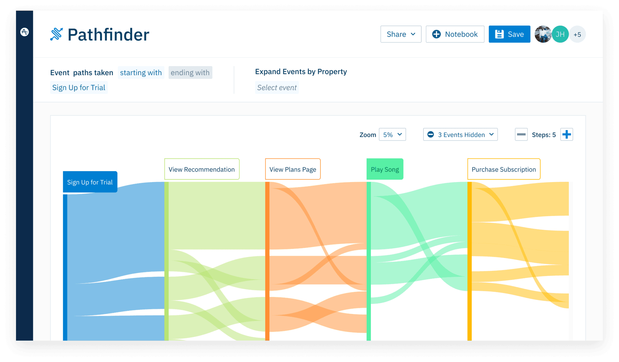This screenshot has height=362, width=619.
Task: Select the 'ending with' tab
Action: click(191, 72)
